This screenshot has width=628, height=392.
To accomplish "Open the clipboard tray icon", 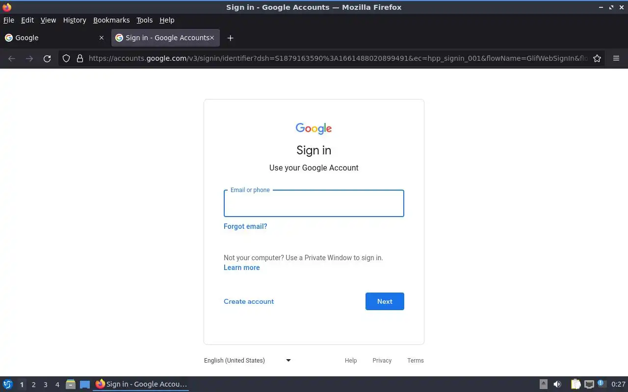I will point(576,384).
